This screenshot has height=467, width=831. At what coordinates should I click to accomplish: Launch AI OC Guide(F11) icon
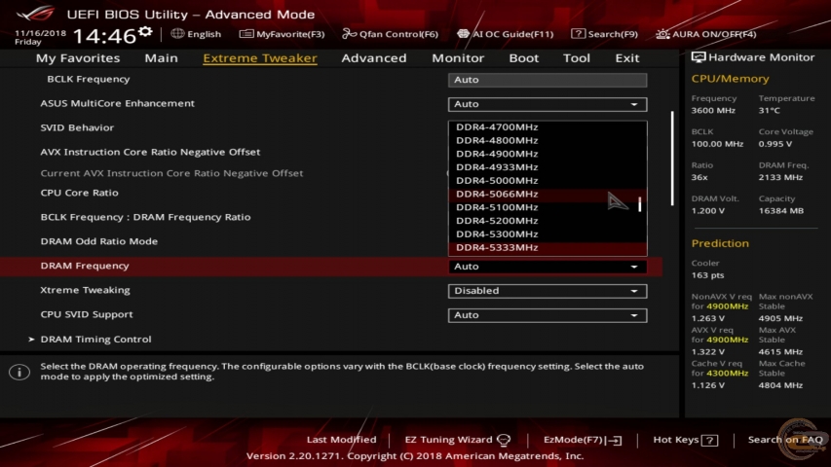coord(463,34)
